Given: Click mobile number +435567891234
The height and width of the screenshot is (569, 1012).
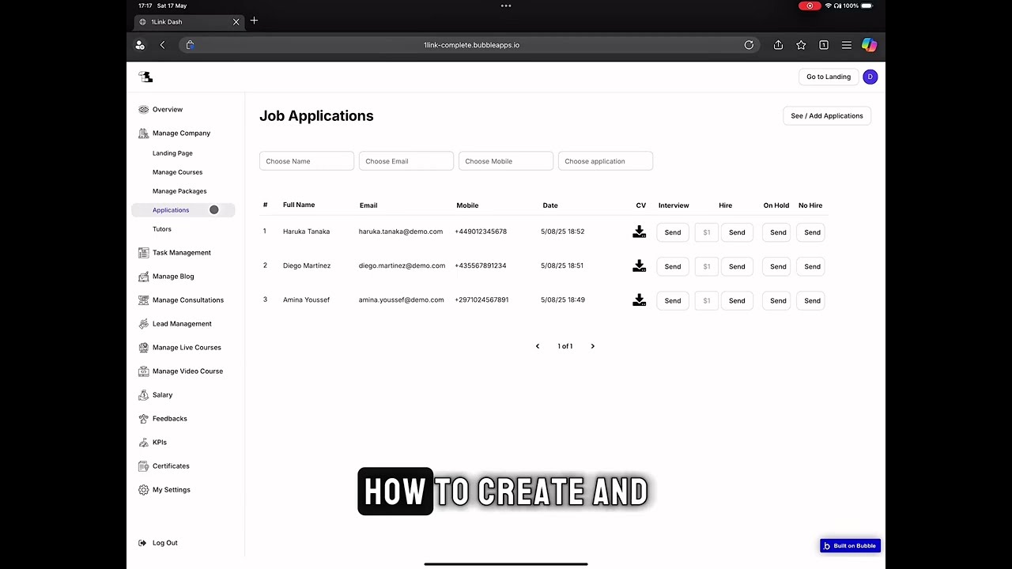Looking at the screenshot, I should tap(481, 266).
